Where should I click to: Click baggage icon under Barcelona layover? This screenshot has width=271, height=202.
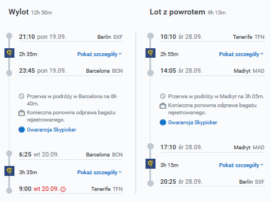(x=22, y=113)
